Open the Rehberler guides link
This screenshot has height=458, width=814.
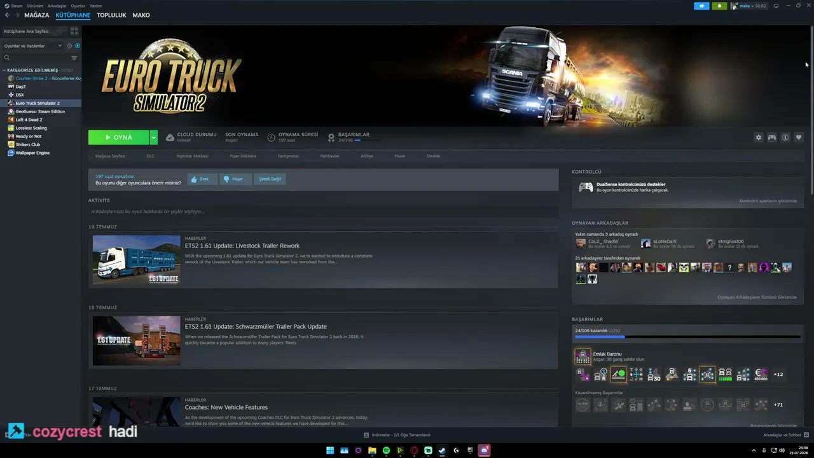(329, 156)
